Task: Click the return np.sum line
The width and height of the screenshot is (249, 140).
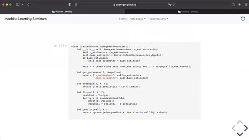Action: pos(124,112)
